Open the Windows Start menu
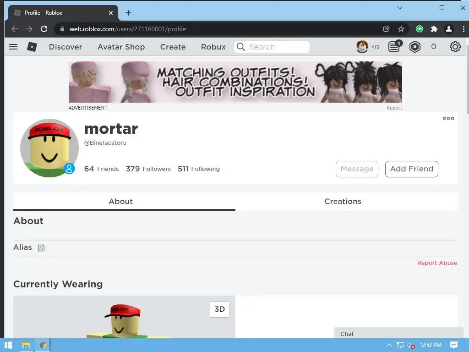Screen dimensions: 469x352 pos(8,346)
